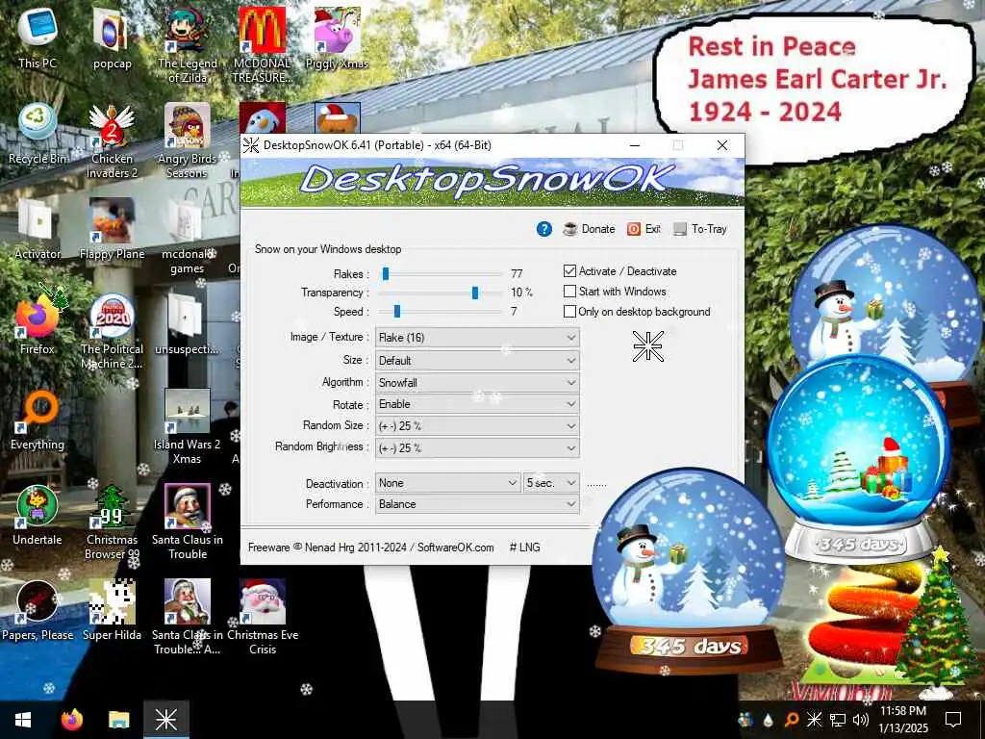Screen dimensions: 985x739
Task: Click the Speed slider handle
Action: click(397, 311)
